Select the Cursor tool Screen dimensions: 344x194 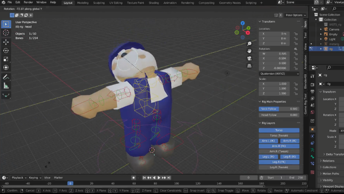[x=6, y=33]
